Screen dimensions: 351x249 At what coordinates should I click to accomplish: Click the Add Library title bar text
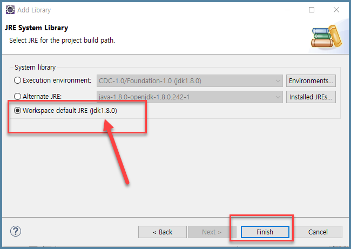click(x=34, y=10)
